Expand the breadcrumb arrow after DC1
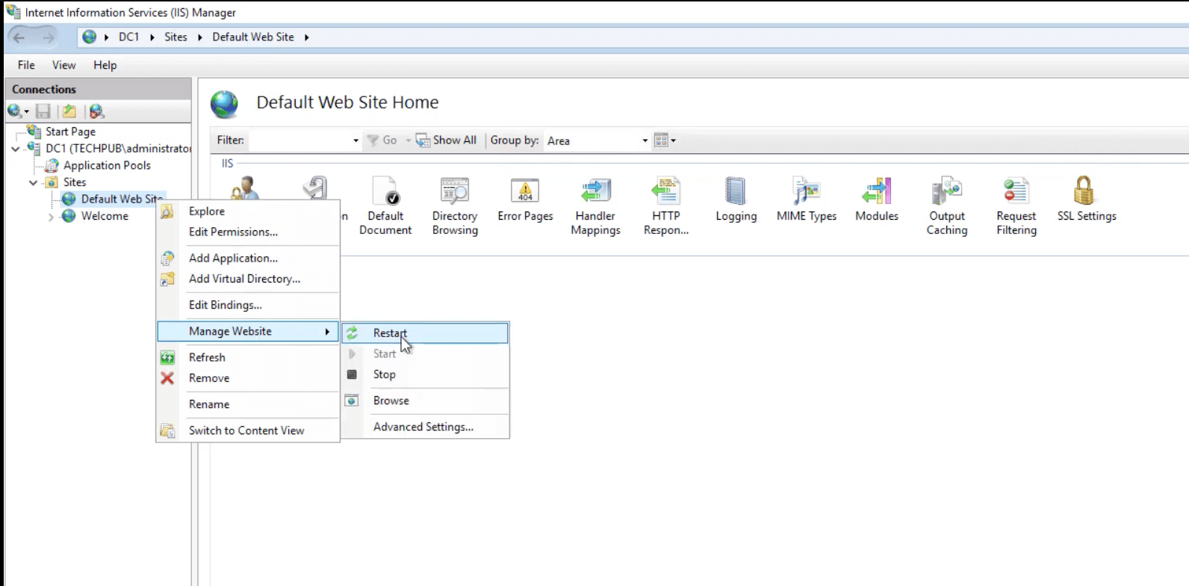The width and height of the screenshot is (1189, 586). pyautogui.click(x=152, y=37)
